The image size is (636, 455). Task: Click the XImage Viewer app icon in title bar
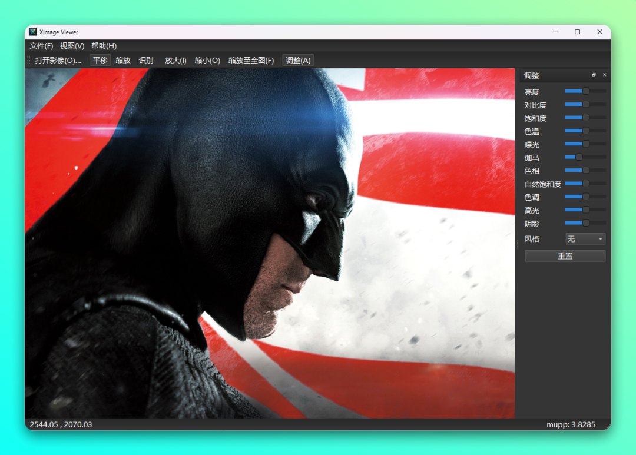[x=33, y=32]
